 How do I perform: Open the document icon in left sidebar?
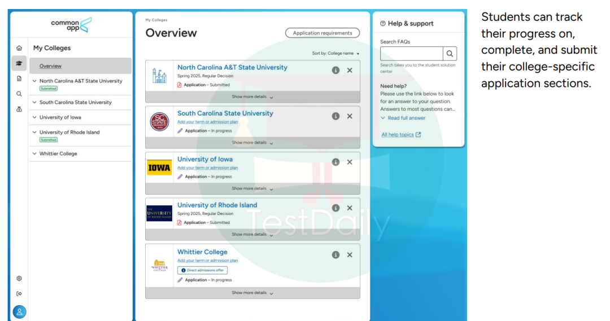(19, 78)
